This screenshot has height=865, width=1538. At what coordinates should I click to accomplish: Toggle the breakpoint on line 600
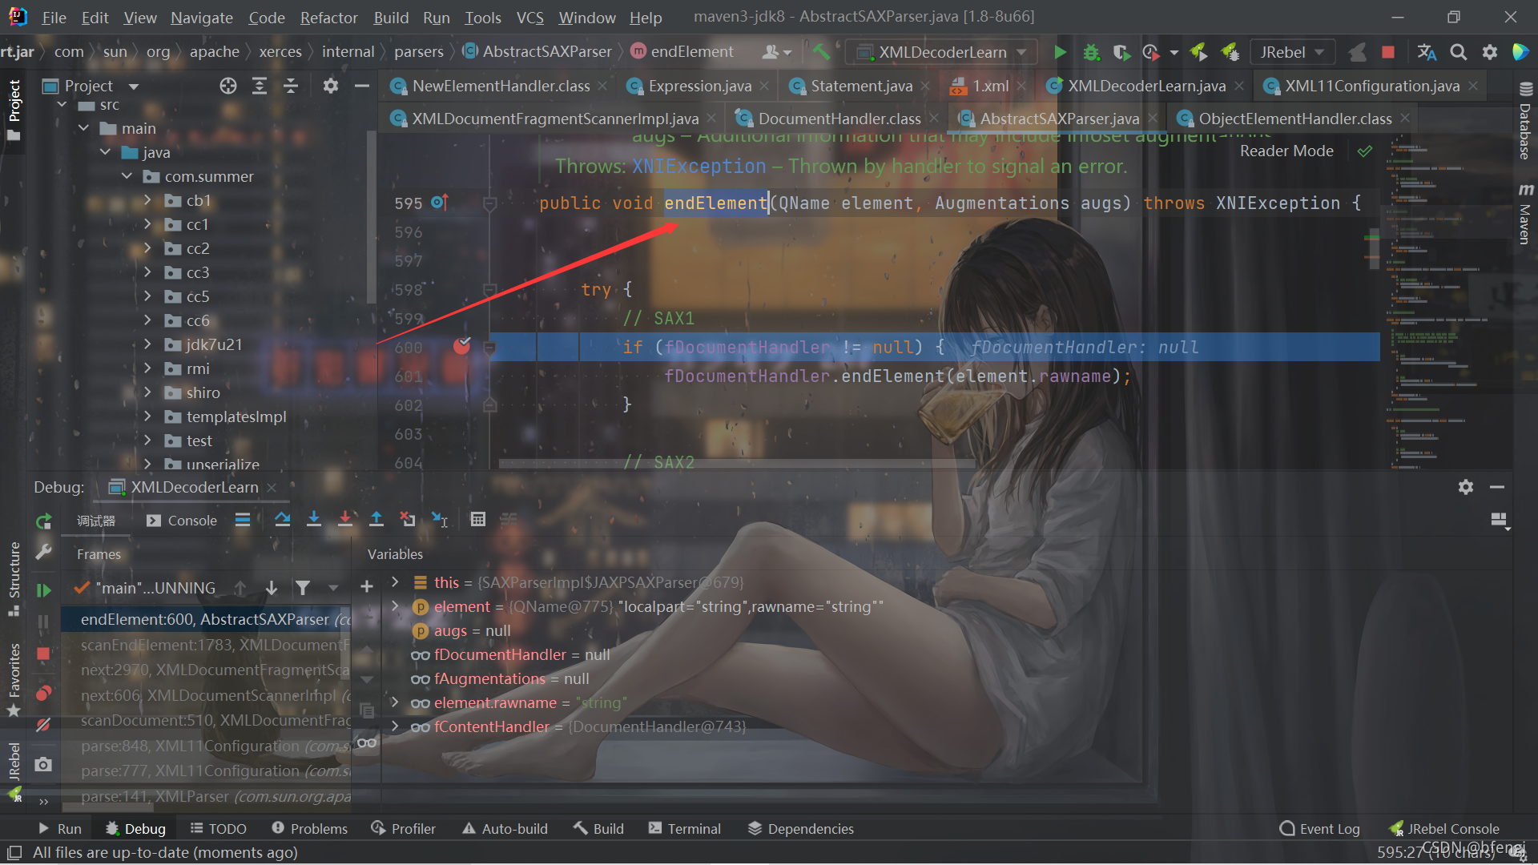462,347
